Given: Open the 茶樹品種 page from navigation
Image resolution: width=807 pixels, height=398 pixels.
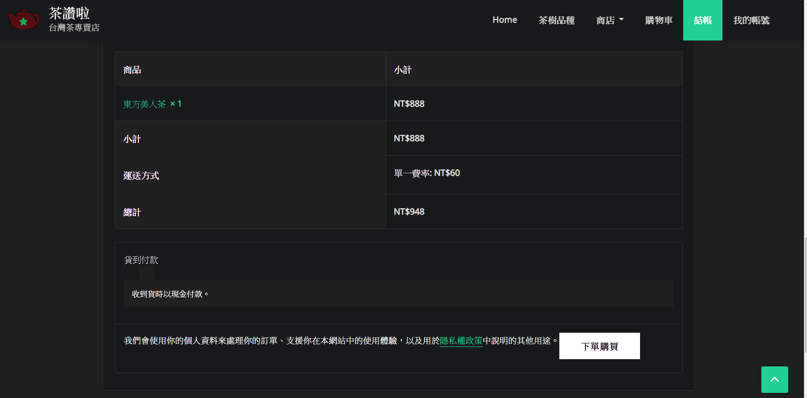Looking at the screenshot, I should [556, 20].
